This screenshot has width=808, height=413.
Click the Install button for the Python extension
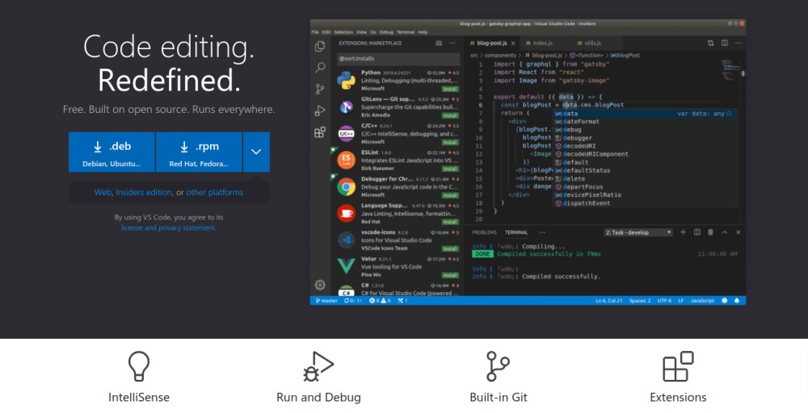[x=450, y=89]
